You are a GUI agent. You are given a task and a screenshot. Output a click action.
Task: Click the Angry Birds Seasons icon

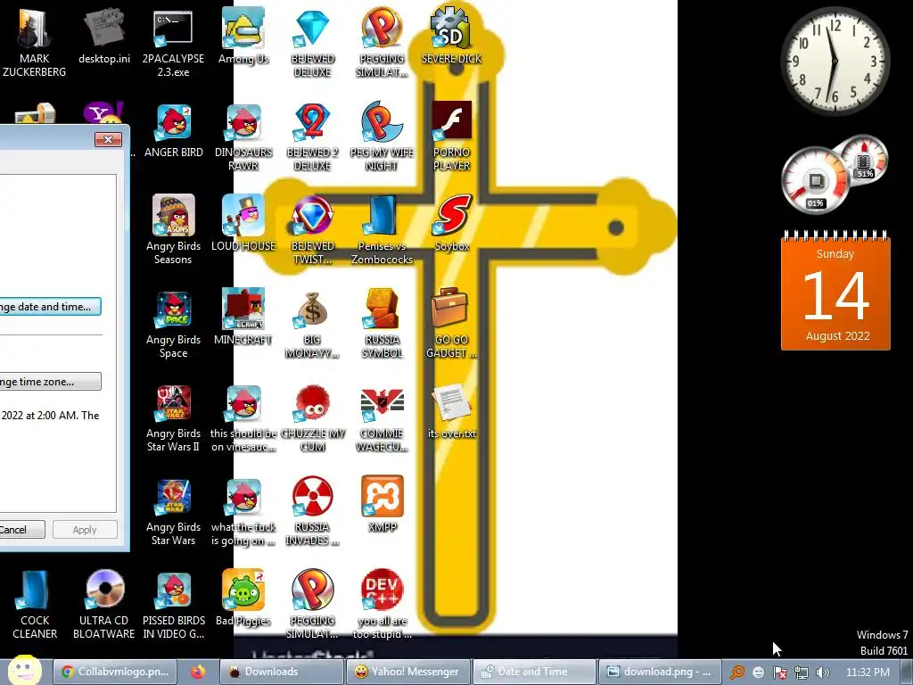[173, 229]
